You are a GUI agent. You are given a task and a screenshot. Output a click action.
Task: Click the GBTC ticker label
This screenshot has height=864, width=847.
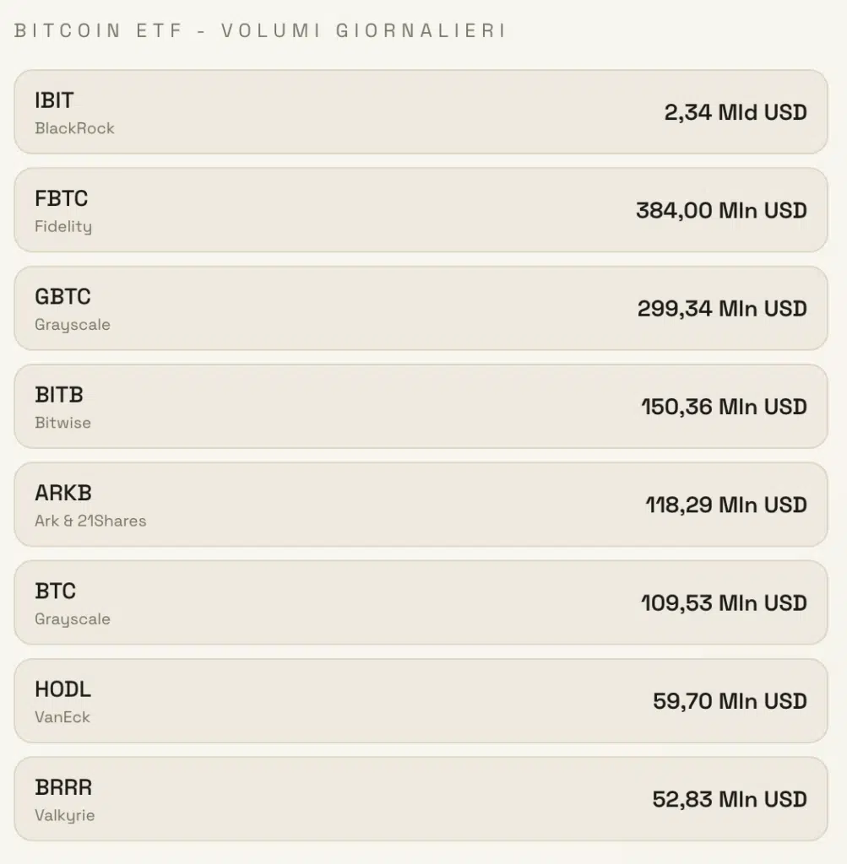point(62,297)
